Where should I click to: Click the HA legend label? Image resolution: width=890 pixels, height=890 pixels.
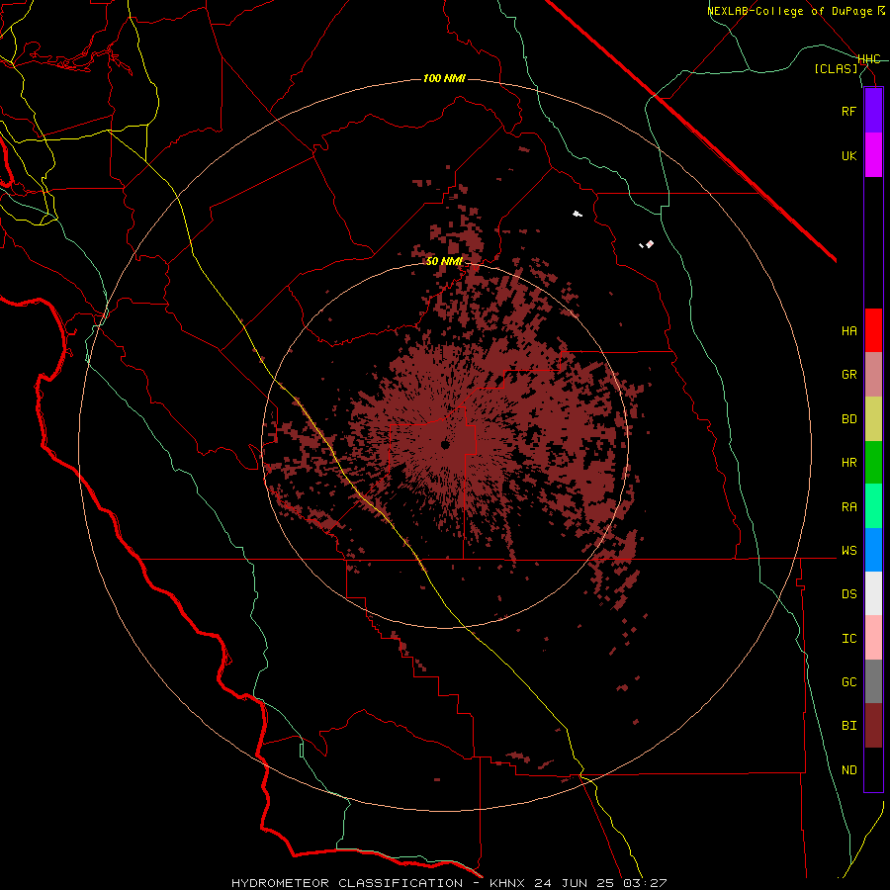[x=848, y=331]
